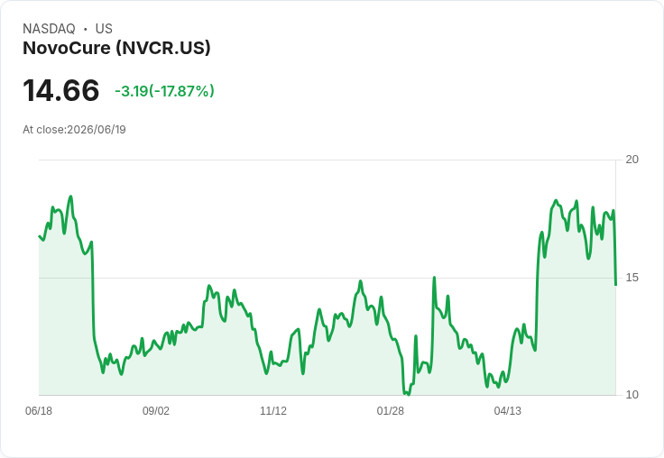Image resolution: width=664 pixels, height=458 pixels.
Task: Click the US market label
Action: (x=104, y=29)
